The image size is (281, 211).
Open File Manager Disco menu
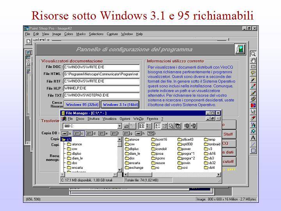tap(80, 119)
